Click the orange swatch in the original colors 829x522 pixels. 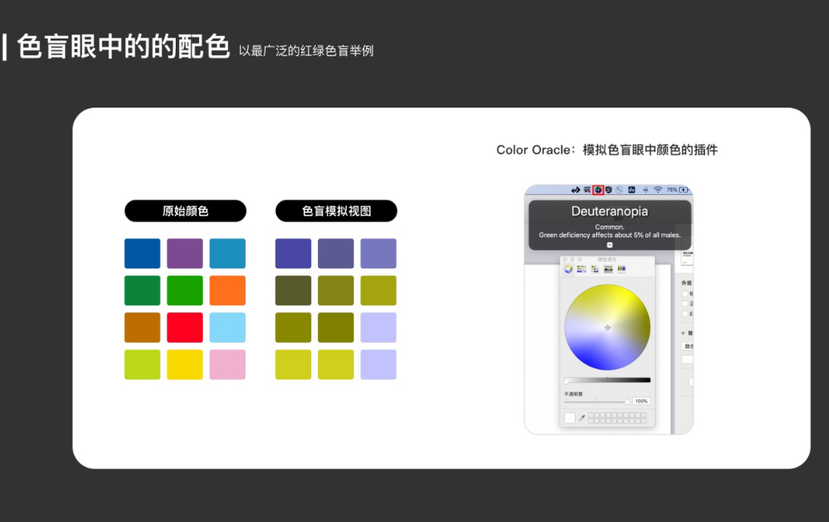coord(227,291)
